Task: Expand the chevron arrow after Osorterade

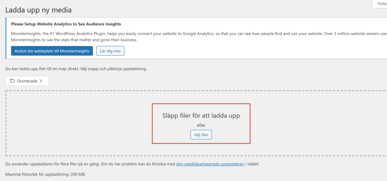Action: pyautogui.click(x=40, y=81)
